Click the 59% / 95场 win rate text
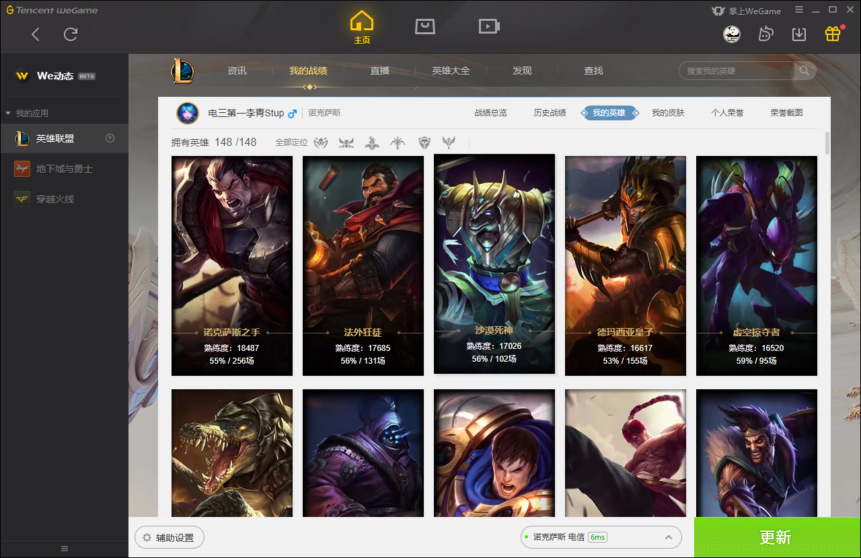861x558 pixels. tap(757, 361)
